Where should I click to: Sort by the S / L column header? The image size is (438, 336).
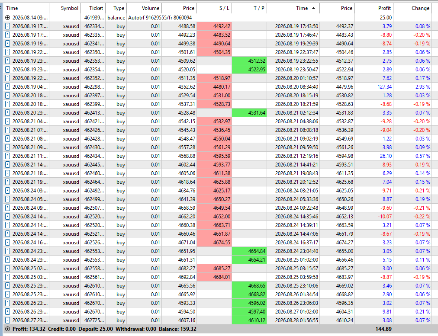(214, 8)
